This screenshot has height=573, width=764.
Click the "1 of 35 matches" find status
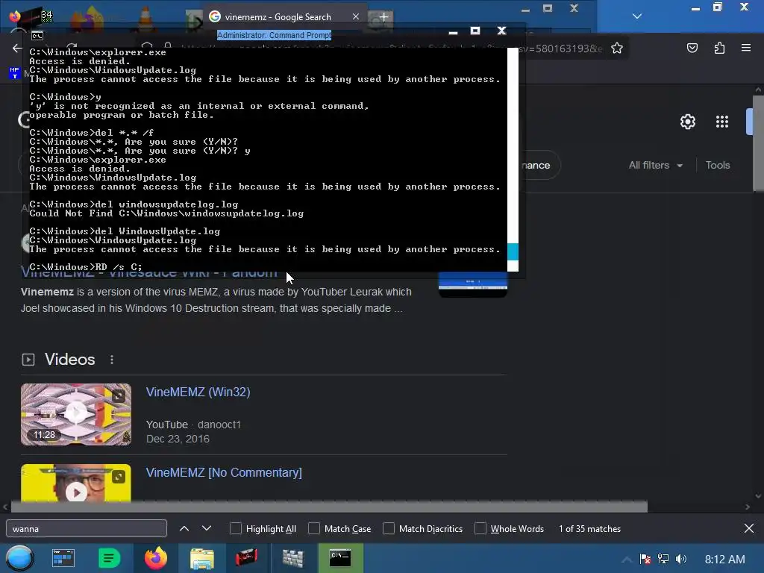click(589, 529)
